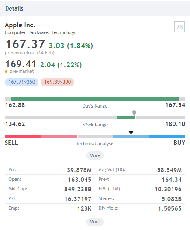Click the gray 52wk range pin marker
The width and height of the screenshot is (190, 230).
pos(134,113)
